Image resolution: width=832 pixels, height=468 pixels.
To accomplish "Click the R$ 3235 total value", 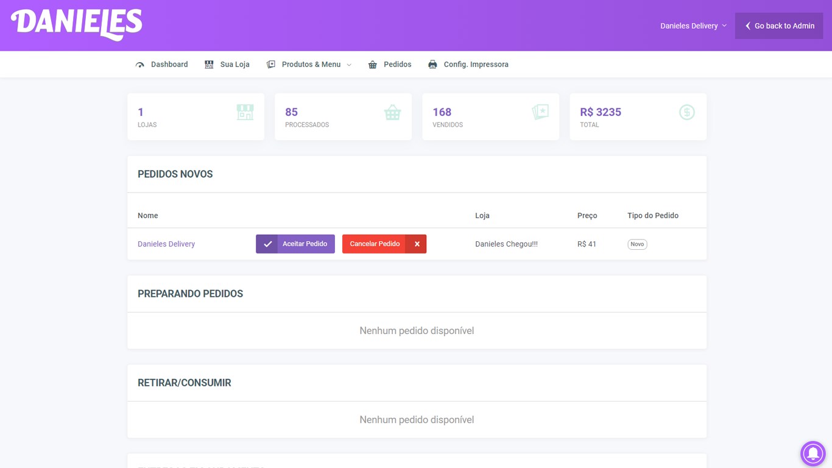I will coord(601,112).
